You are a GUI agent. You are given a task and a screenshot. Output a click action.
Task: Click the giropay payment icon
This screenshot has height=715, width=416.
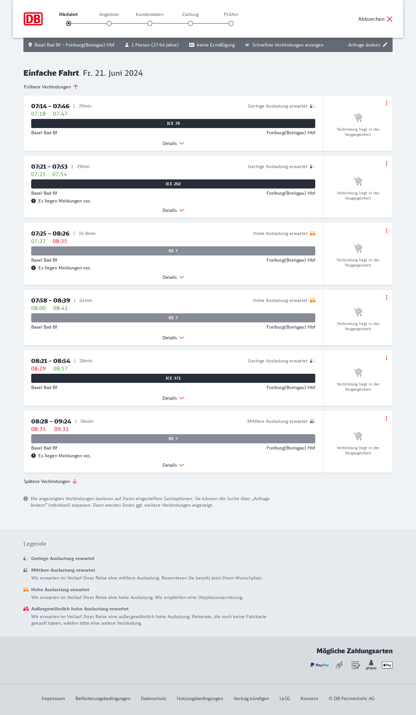tap(371, 665)
